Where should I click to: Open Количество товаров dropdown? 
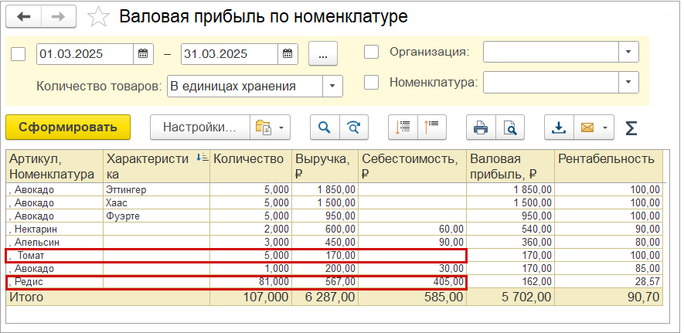332,86
